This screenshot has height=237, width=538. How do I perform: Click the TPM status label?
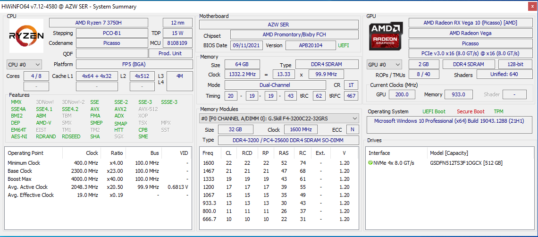pyautogui.click(x=498, y=111)
